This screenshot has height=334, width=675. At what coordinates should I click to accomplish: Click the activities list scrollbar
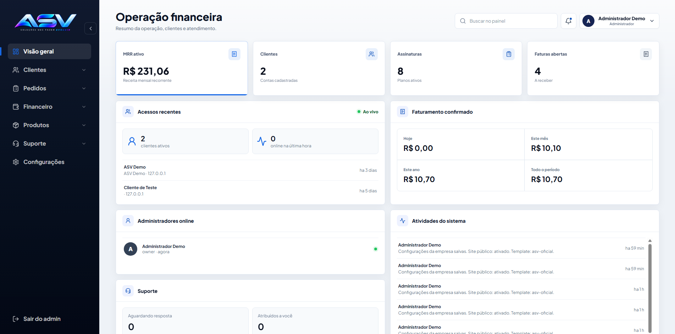click(x=650, y=288)
